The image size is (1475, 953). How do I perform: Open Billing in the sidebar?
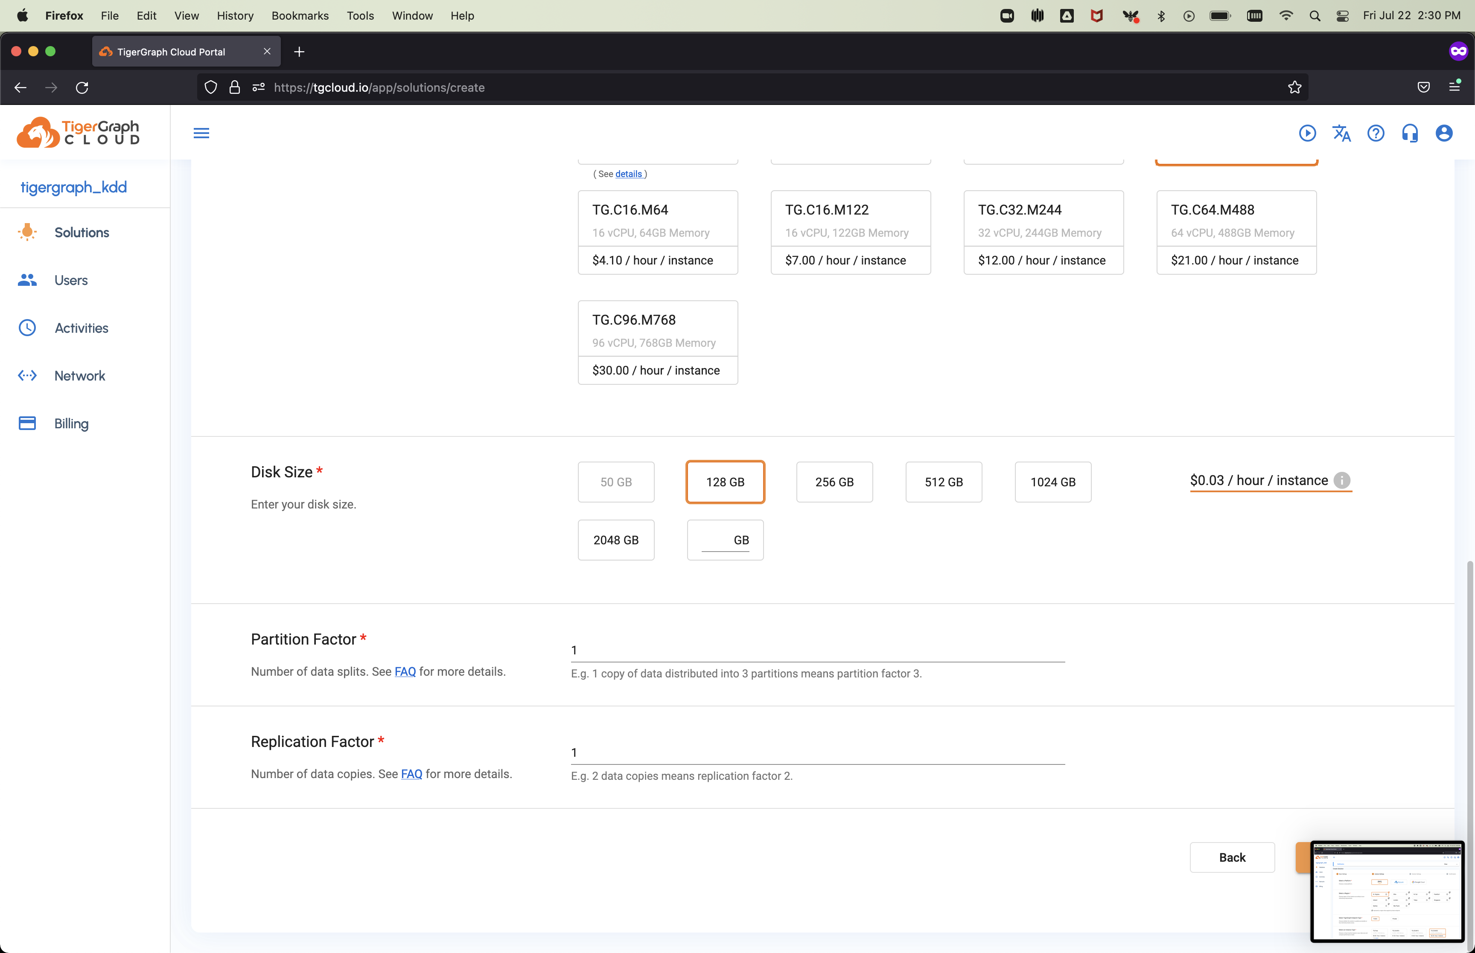[71, 423]
